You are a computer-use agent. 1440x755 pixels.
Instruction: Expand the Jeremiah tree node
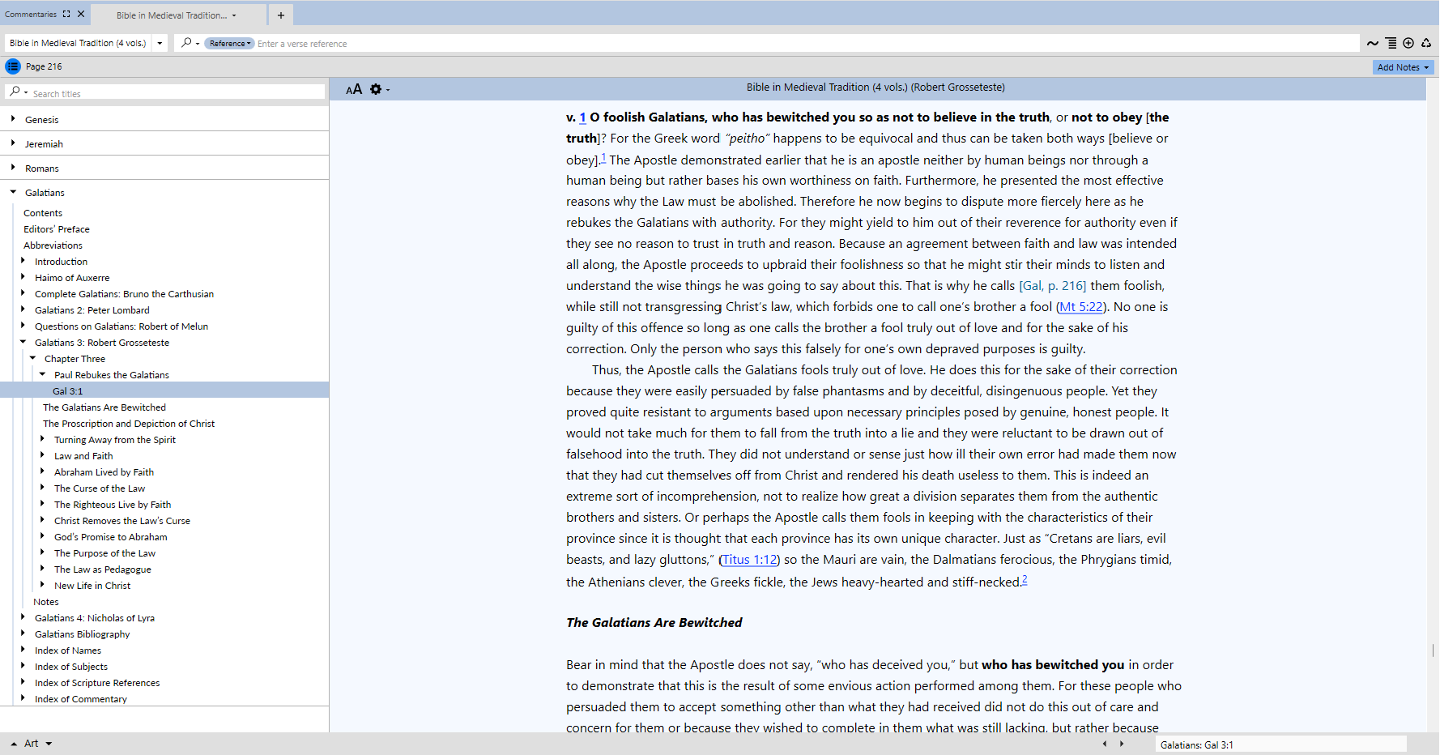[13, 143]
